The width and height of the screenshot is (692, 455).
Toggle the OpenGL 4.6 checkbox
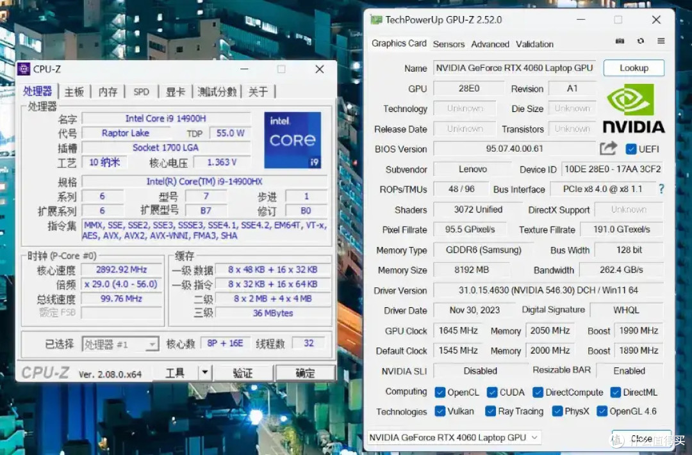click(x=602, y=411)
